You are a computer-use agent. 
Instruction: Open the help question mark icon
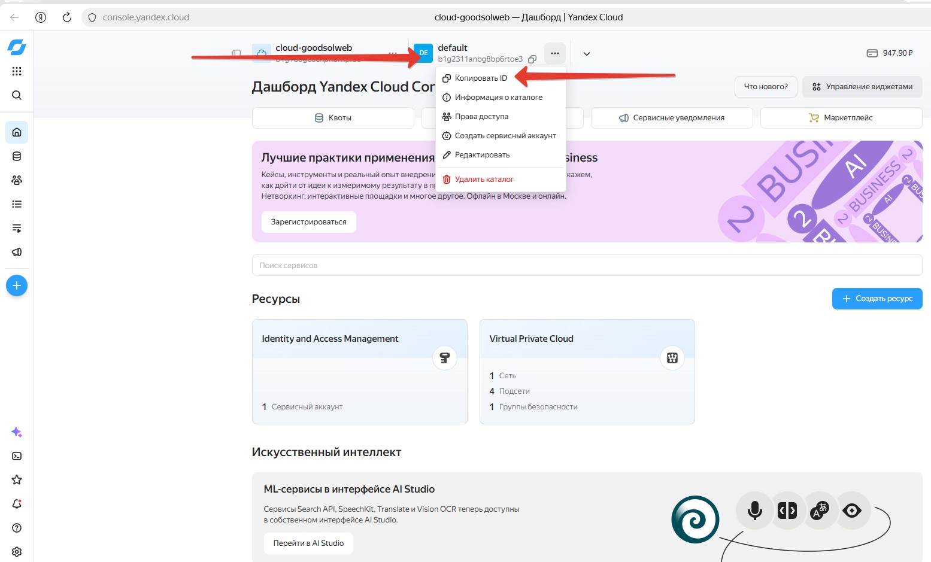(17, 528)
